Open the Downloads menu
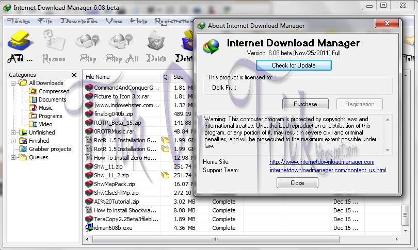Screen dimensions: 418x250 coord(78,21)
